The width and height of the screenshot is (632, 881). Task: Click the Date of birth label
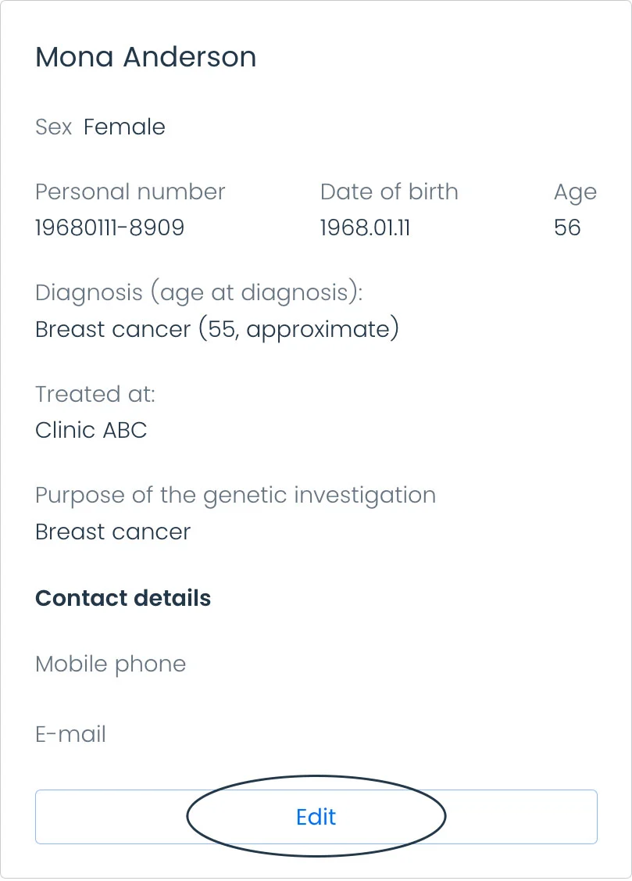pyautogui.click(x=390, y=192)
